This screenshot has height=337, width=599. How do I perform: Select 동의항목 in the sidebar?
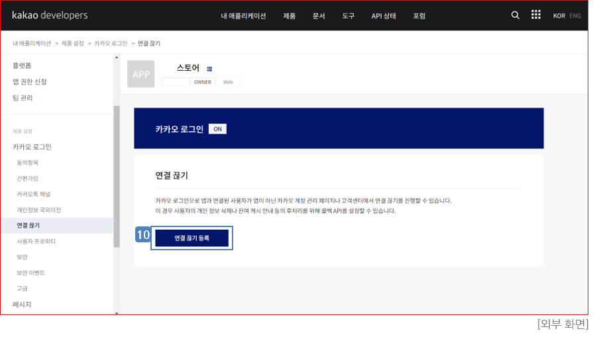click(28, 162)
